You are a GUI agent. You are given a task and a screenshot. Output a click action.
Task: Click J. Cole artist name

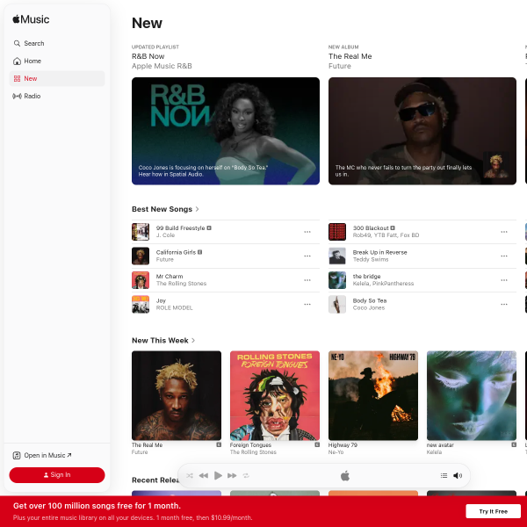165,235
